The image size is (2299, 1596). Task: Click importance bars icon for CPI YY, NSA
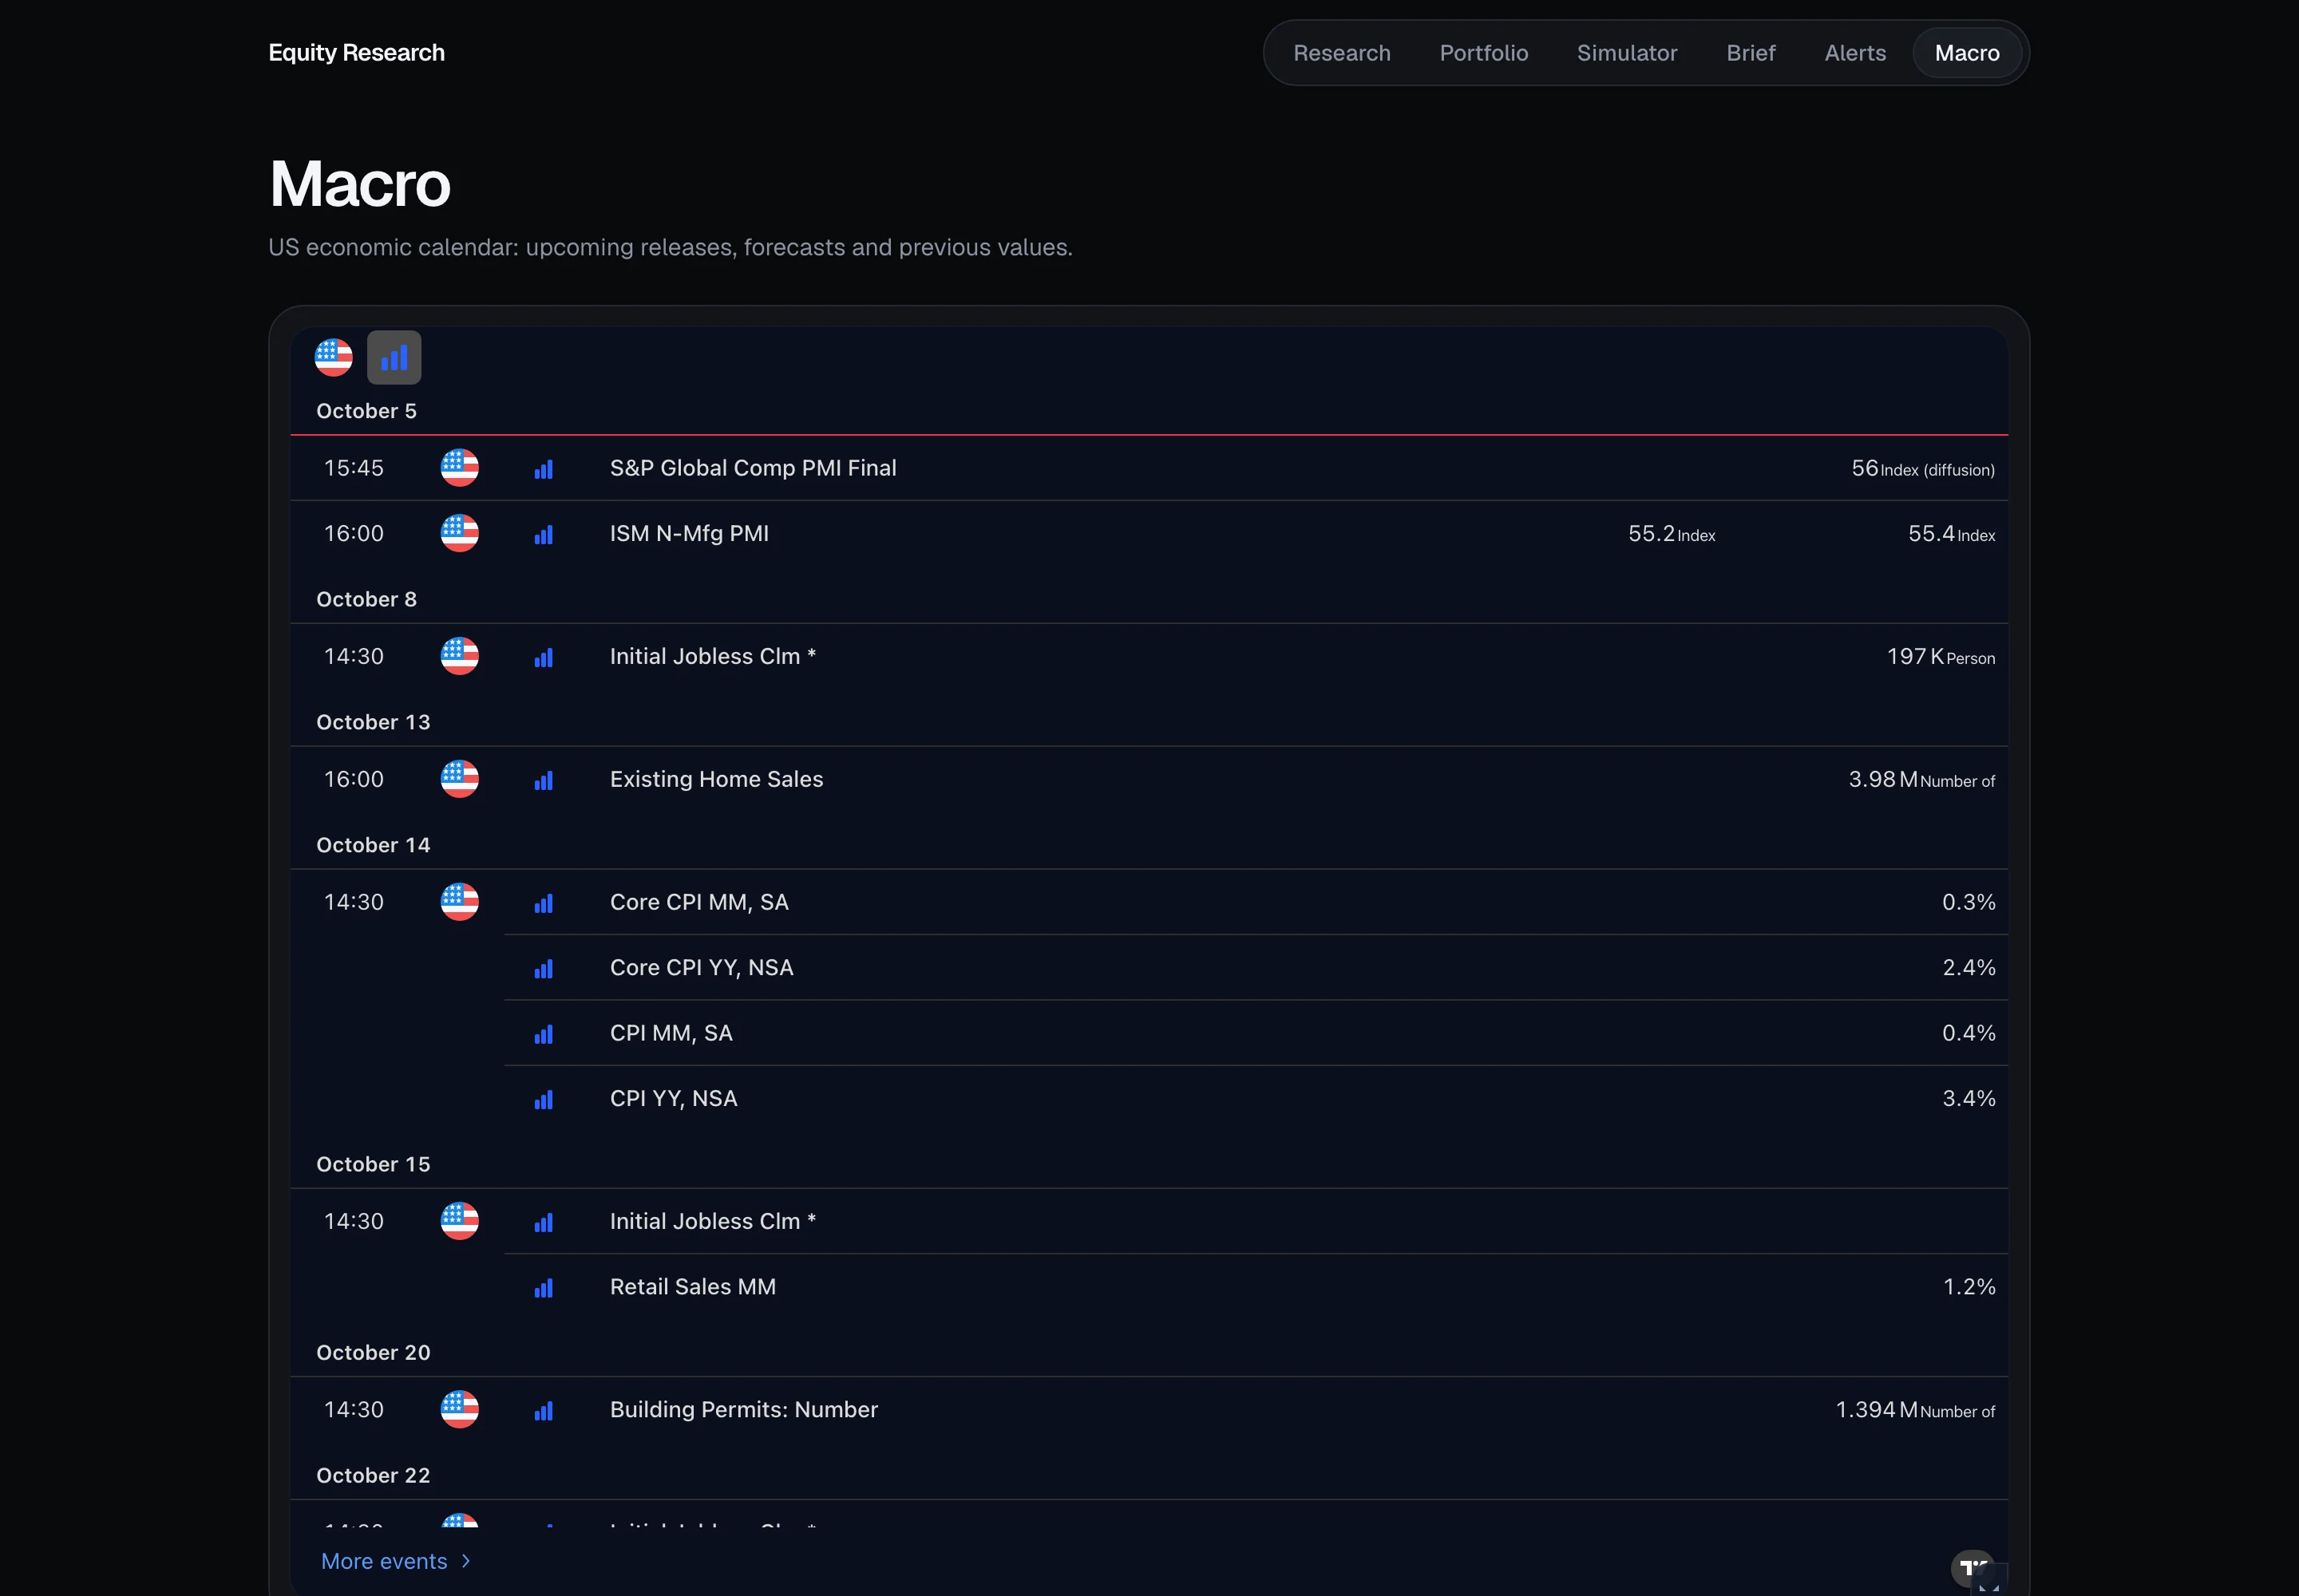point(544,1100)
